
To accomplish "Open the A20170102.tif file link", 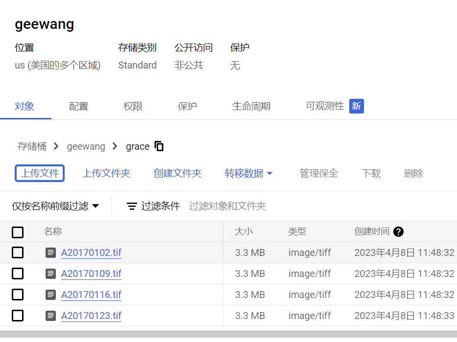I will point(91,252).
